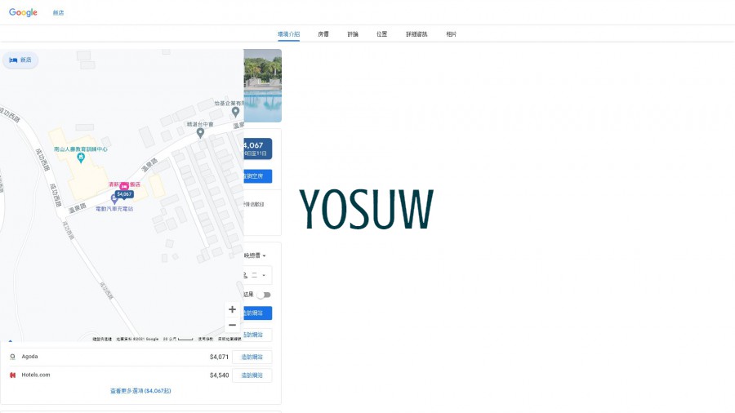The width and height of the screenshot is (735, 413).
Task: Open the 評論 tab
Action: 353,34
